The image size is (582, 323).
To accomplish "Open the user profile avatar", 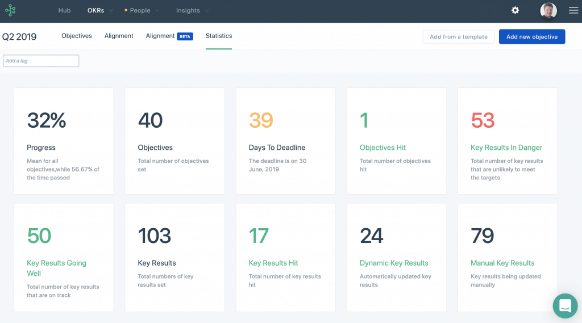I will click(548, 10).
